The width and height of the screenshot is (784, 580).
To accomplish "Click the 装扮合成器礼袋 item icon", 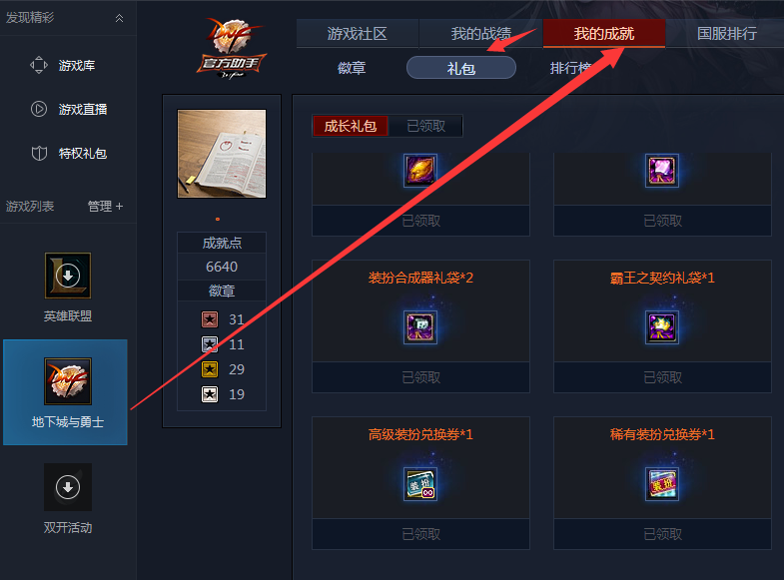I will coord(420,327).
